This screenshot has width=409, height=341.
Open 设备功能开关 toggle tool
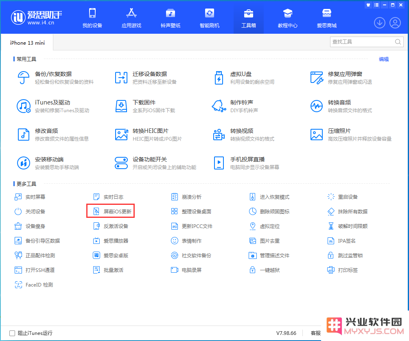point(155,163)
